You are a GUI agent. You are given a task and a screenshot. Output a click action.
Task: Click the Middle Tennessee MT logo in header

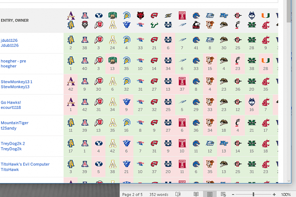coord(224,15)
